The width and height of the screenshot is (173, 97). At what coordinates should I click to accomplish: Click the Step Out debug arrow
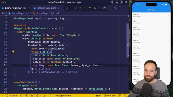coord(85,8)
